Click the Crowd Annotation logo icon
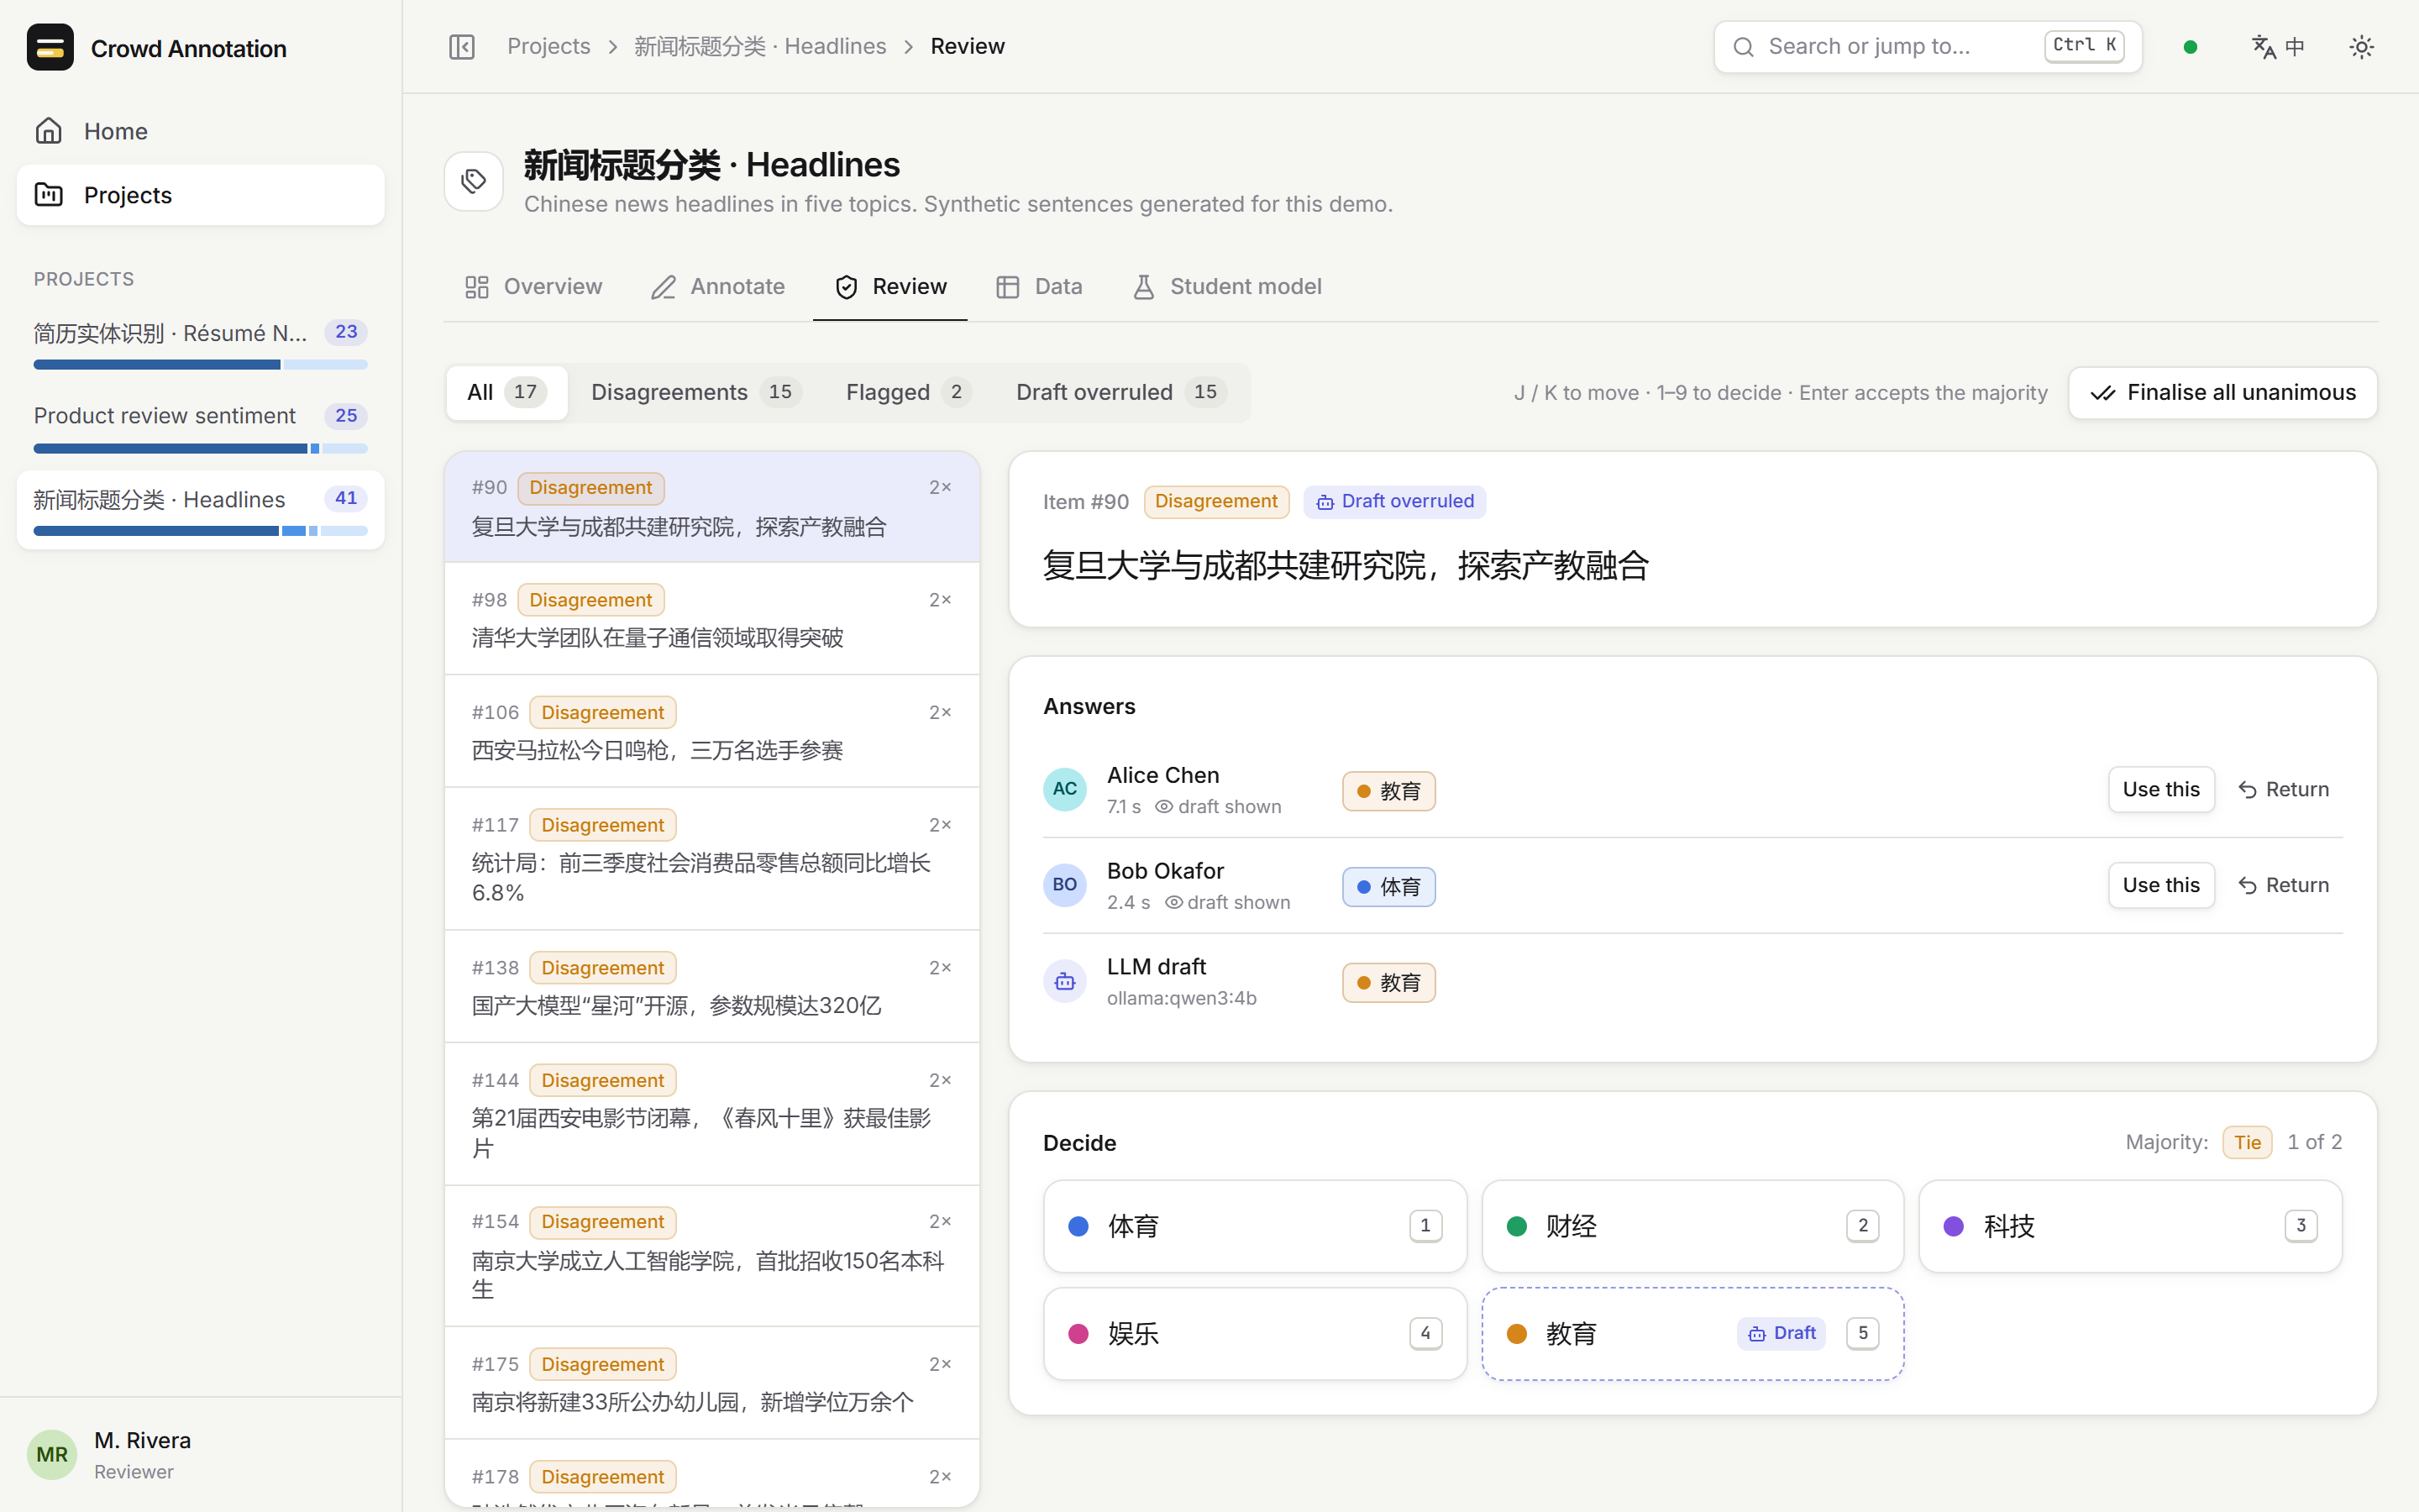 click(x=50, y=47)
